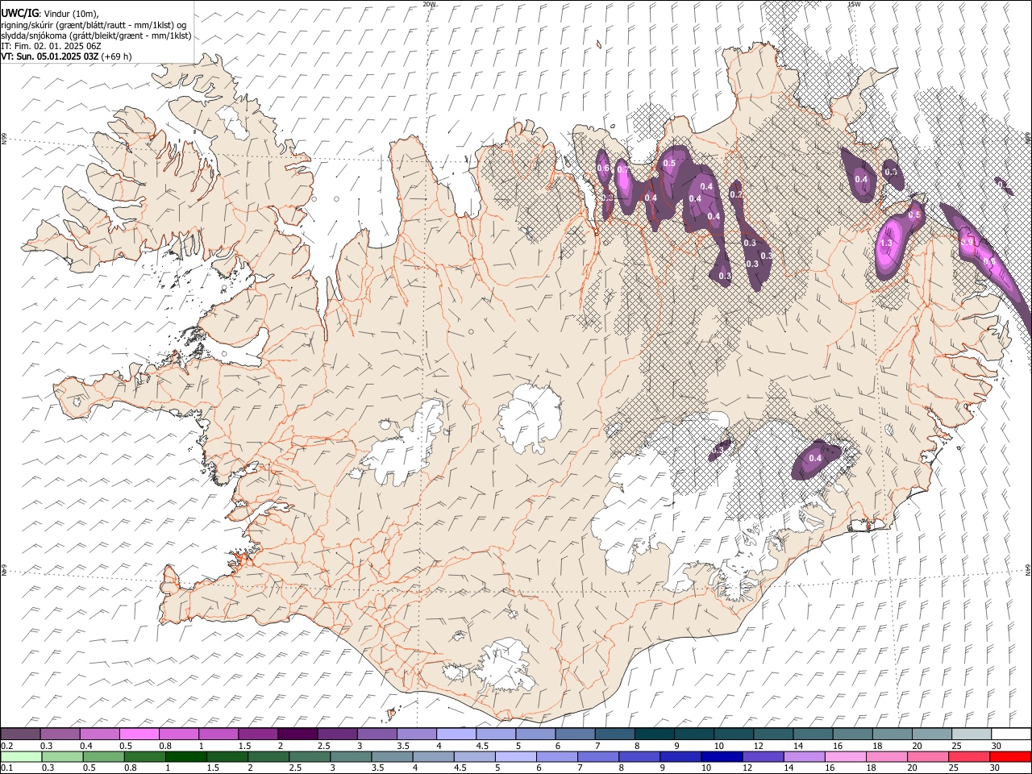This screenshot has width=1032, height=774.
Task: Click the swatch labeled 4 in the rain scale
Action: coord(434,756)
